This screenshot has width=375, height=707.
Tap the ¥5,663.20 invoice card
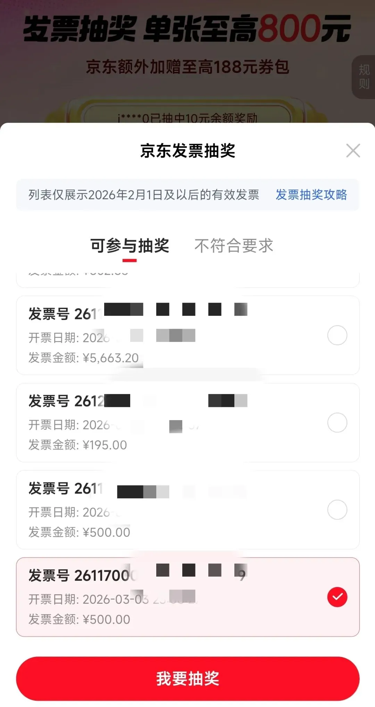pos(188,335)
